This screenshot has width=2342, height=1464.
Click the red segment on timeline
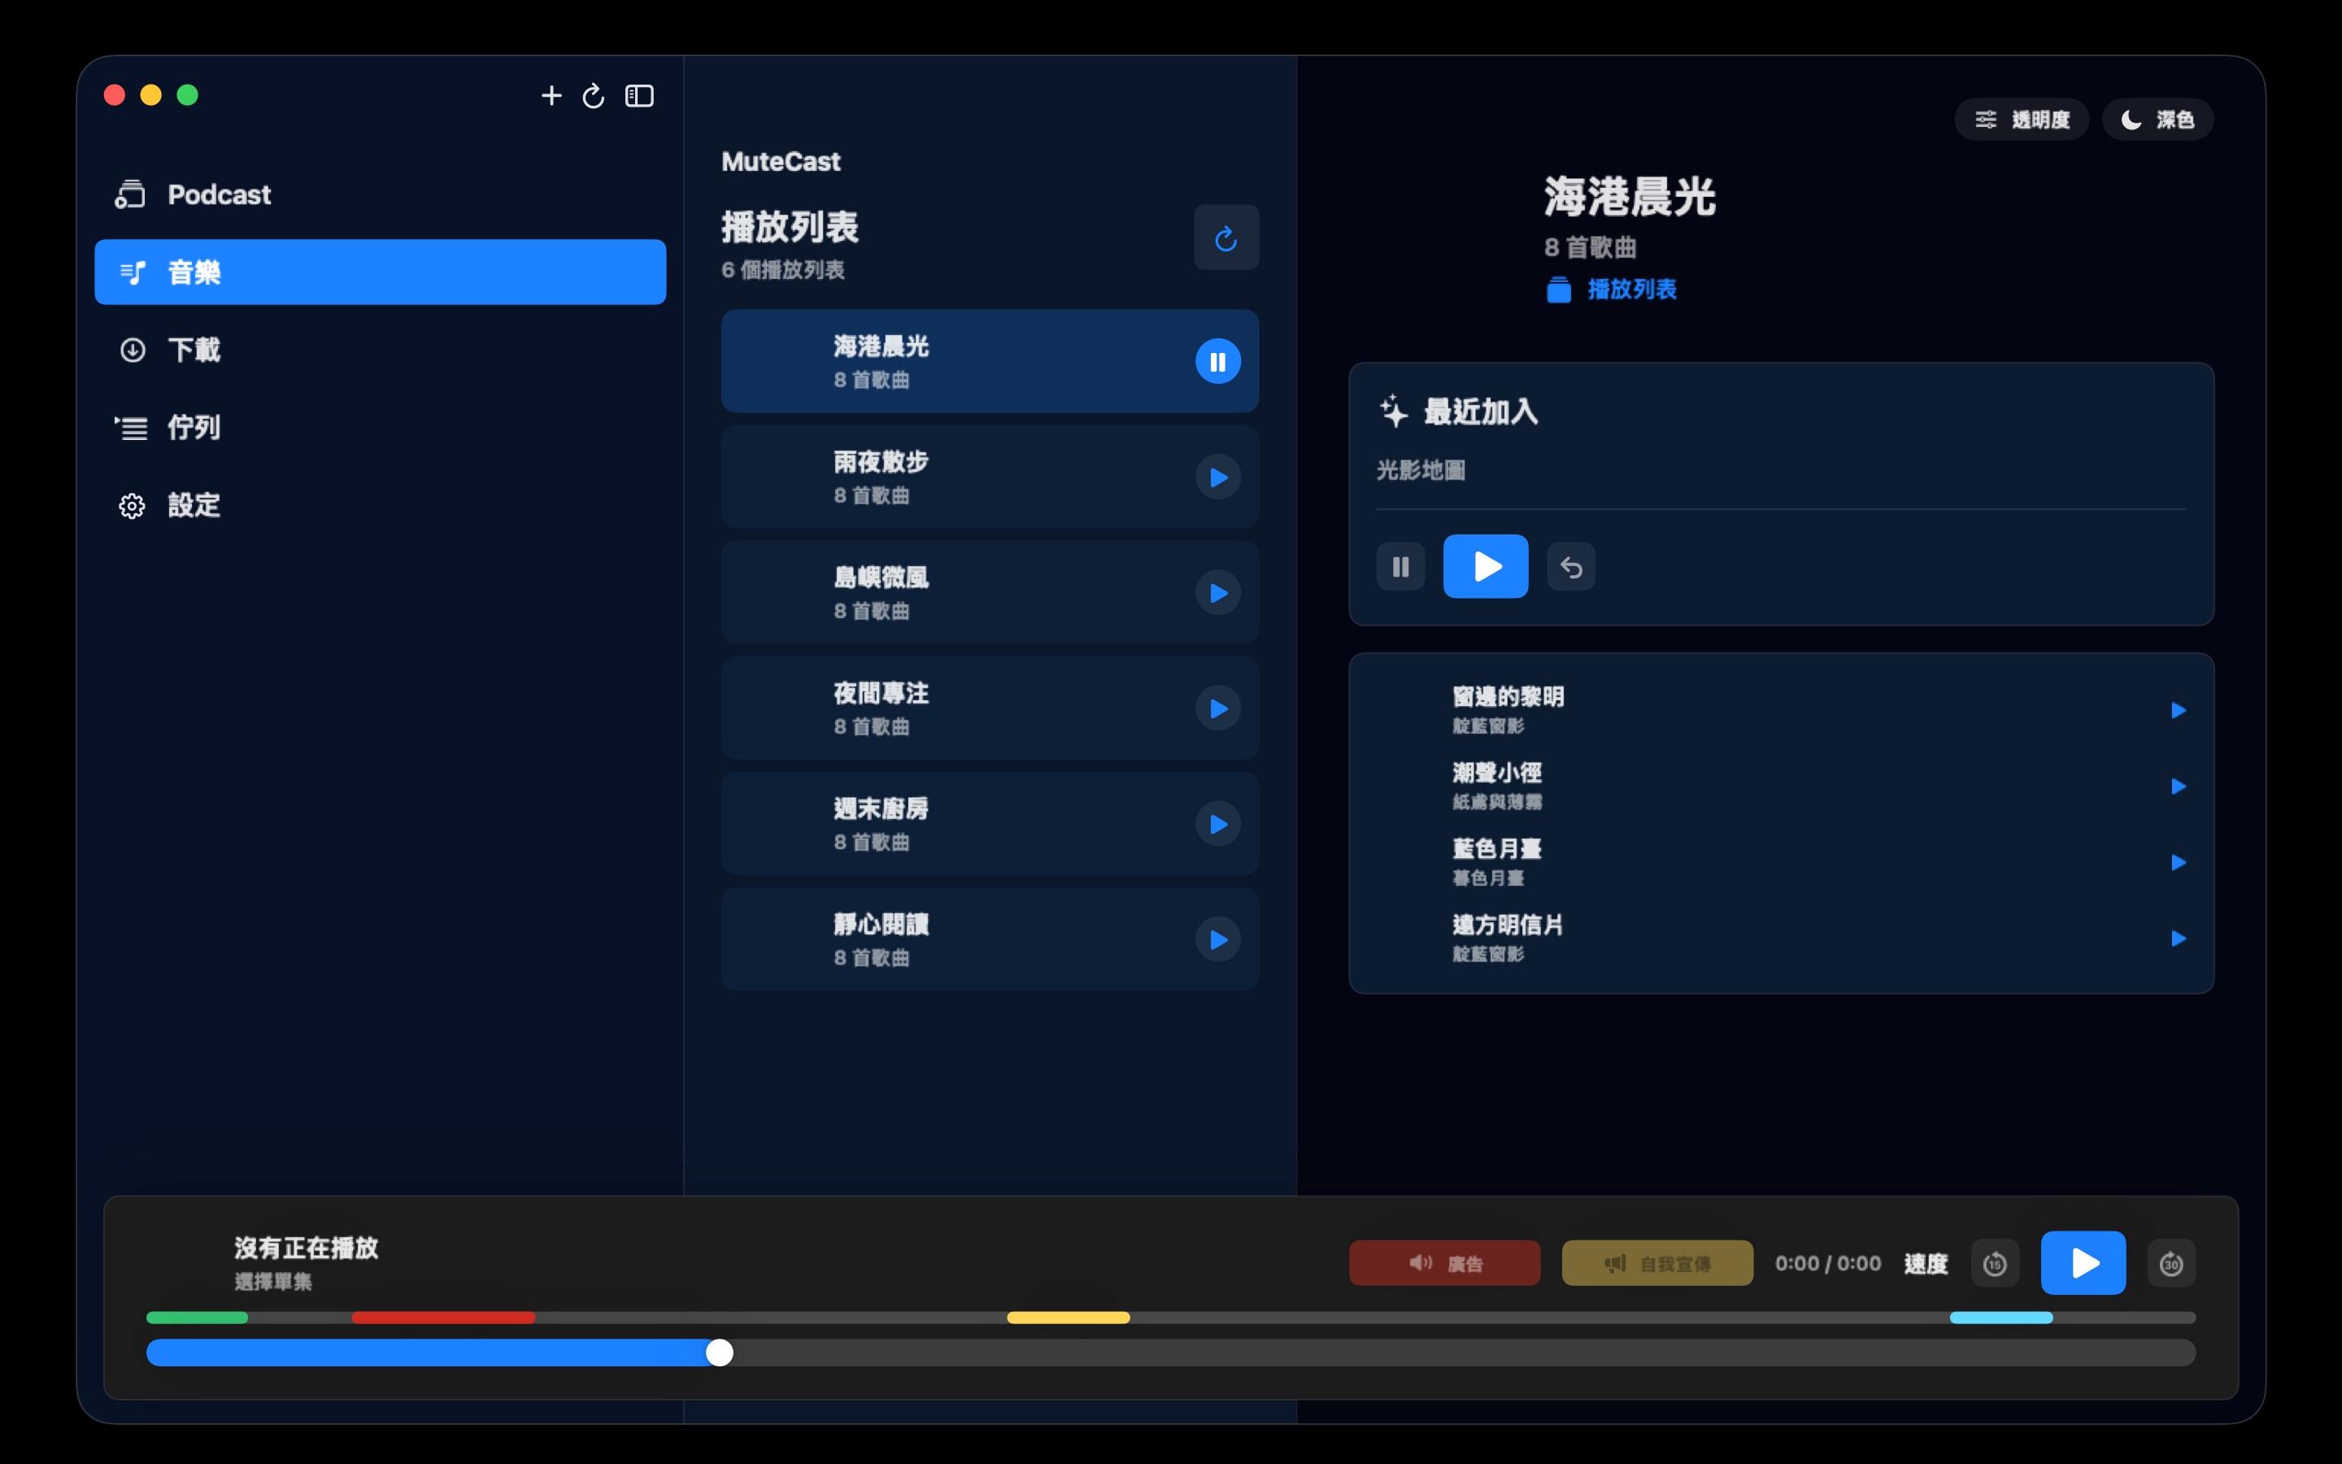(x=443, y=1318)
